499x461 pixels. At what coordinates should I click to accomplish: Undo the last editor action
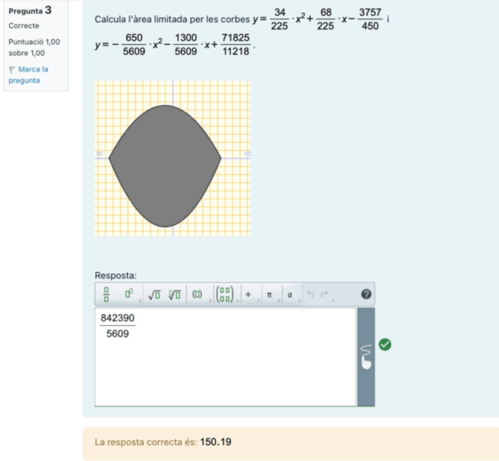pyautogui.click(x=310, y=295)
